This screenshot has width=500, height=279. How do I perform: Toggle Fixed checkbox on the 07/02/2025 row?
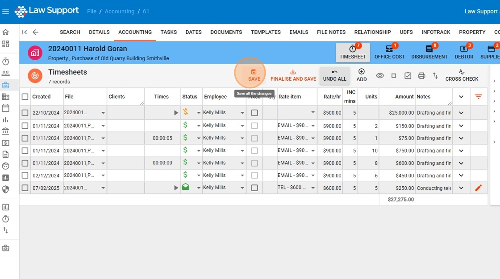(x=254, y=188)
